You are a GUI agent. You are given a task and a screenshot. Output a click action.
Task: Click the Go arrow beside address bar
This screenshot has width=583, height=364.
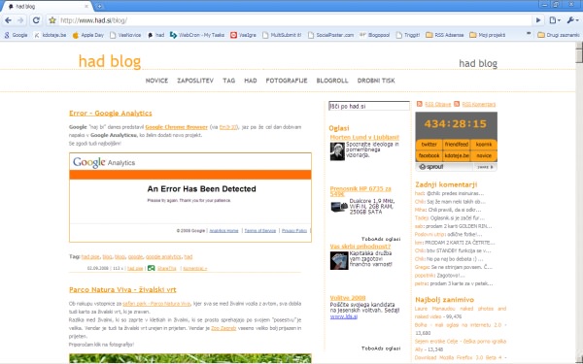pyautogui.click(x=538, y=20)
